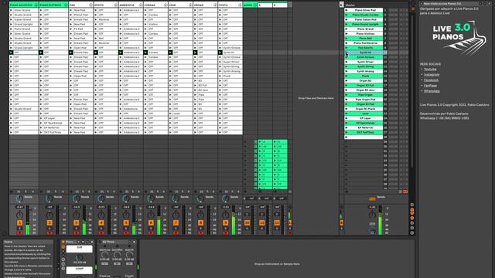The height and width of the screenshot is (278, 495).
Task: Launch the Piano Pad Reverse scene
Action: point(346,43)
